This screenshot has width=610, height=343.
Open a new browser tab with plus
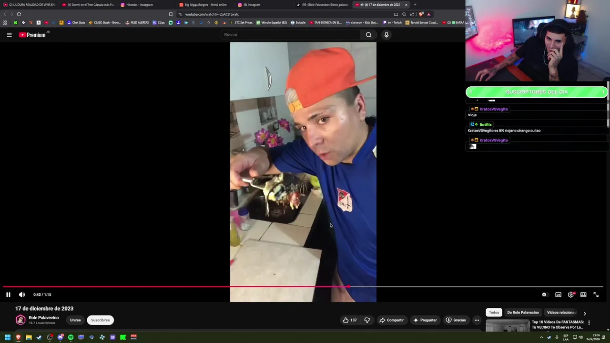pyautogui.click(x=415, y=5)
